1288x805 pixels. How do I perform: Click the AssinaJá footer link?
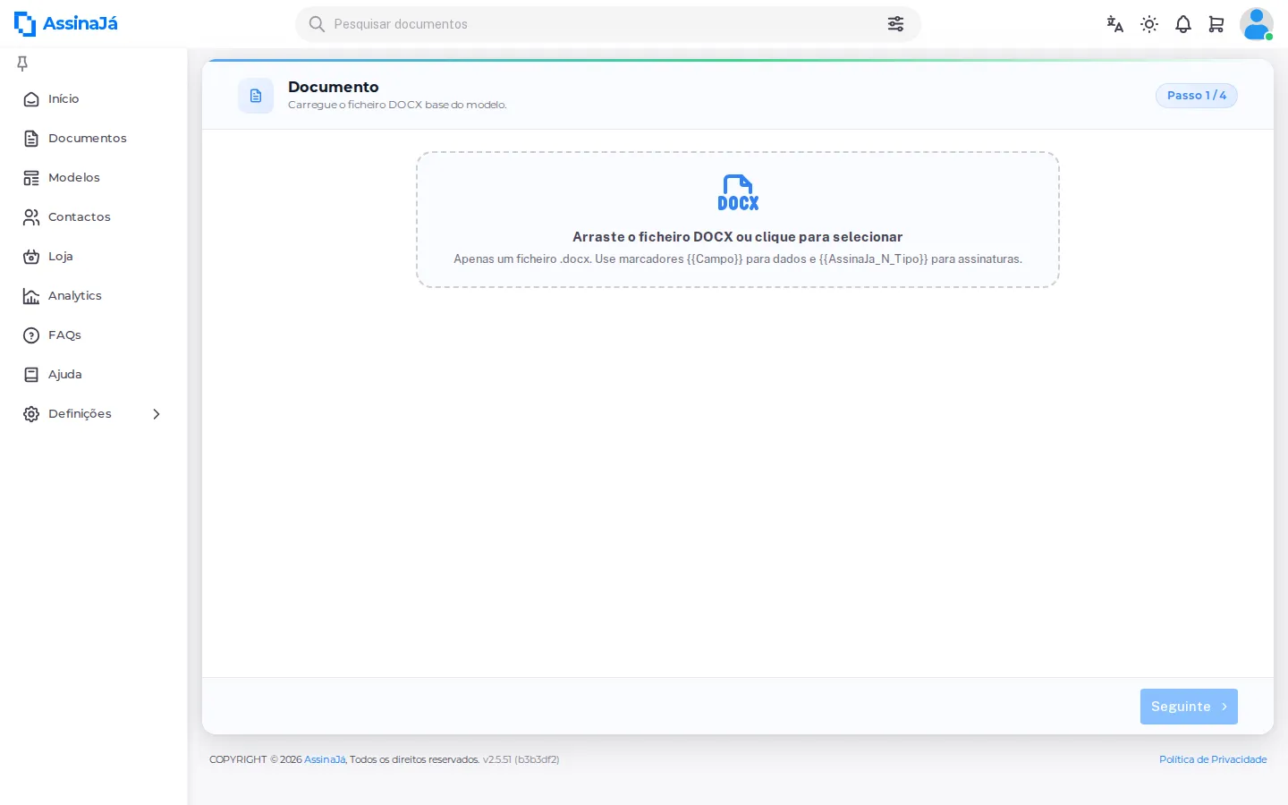325,759
